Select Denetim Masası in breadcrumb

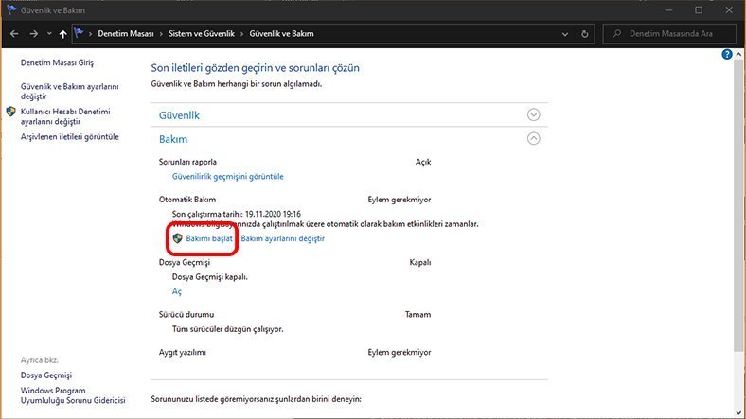tap(126, 34)
